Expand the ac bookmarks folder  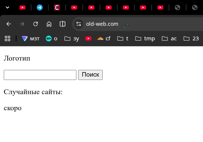(169, 38)
